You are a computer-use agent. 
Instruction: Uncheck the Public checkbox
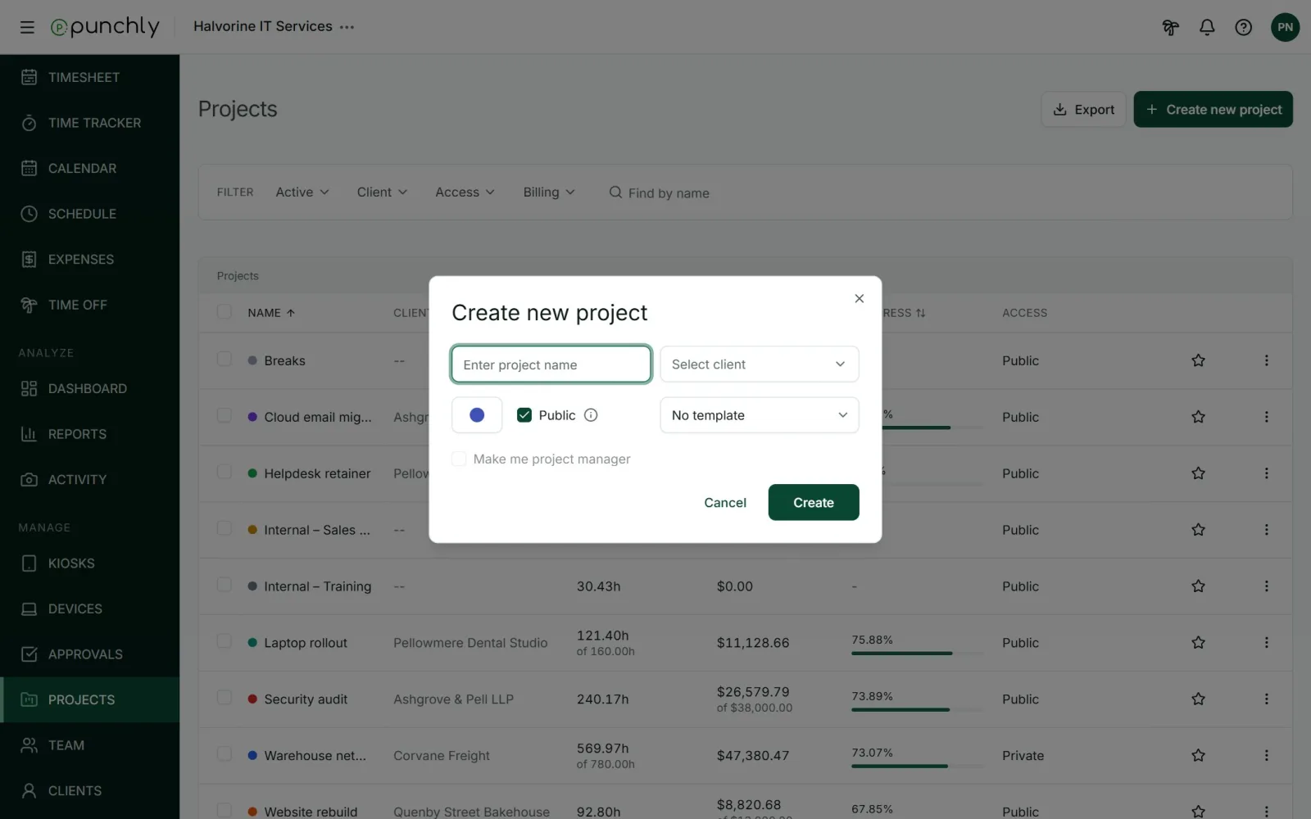[x=524, y=415]
